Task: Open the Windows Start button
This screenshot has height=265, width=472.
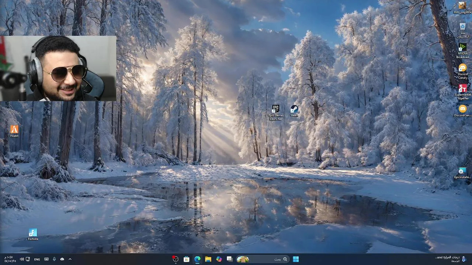Action: (x=296, y=259)
